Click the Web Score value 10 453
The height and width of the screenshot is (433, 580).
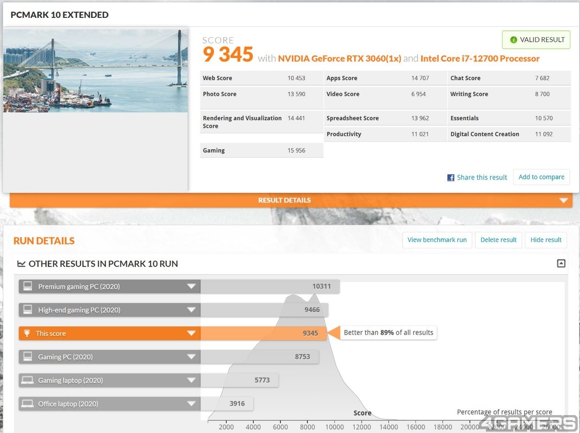pos(296,78)
